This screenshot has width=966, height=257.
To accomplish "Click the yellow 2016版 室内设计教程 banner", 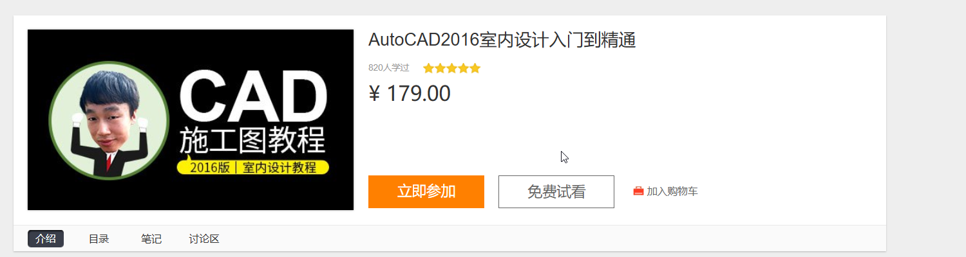I will click(252, 168).
